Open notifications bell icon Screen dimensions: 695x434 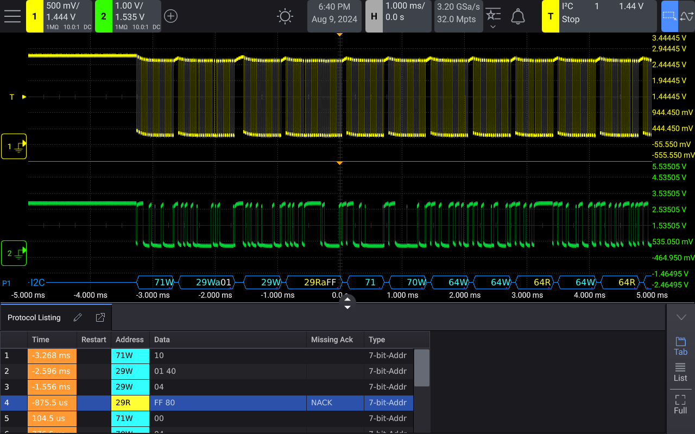pos(519,16)
